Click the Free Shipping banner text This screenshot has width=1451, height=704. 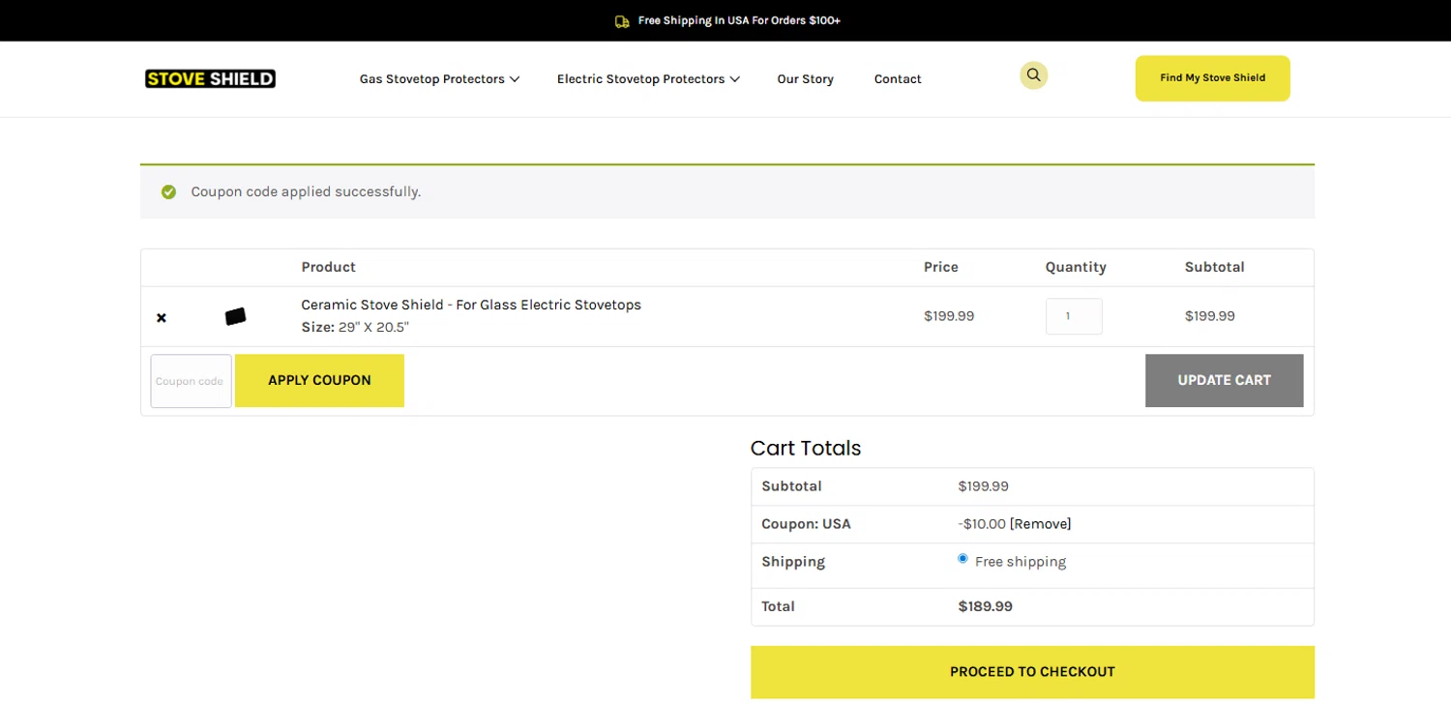point(739,21)
